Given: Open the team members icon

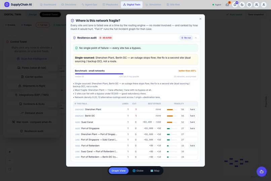Looking at the screenshot, I should pos(257,5).
